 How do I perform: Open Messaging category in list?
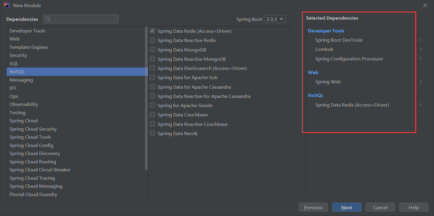(76, 80)
